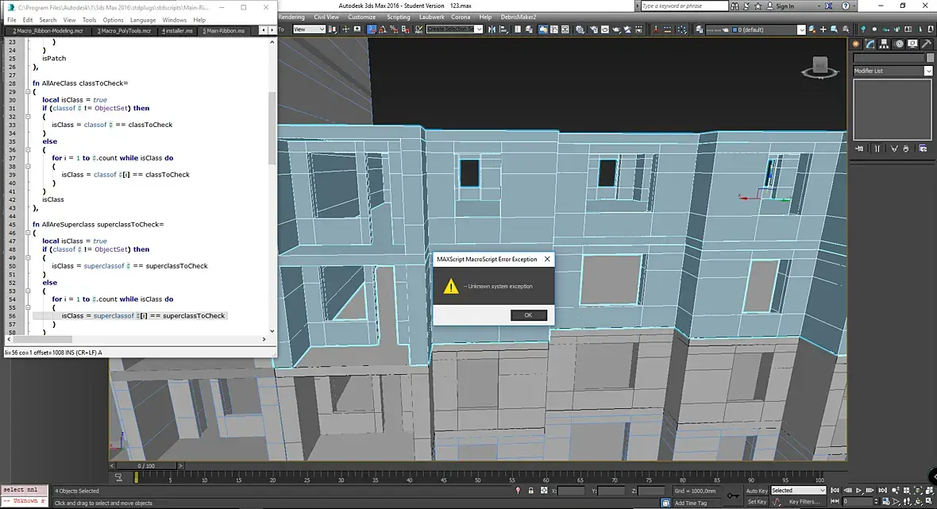Click OK in the error dialog
The width and height of the screenshot is (937, 509).
click(x=529, y=315)
